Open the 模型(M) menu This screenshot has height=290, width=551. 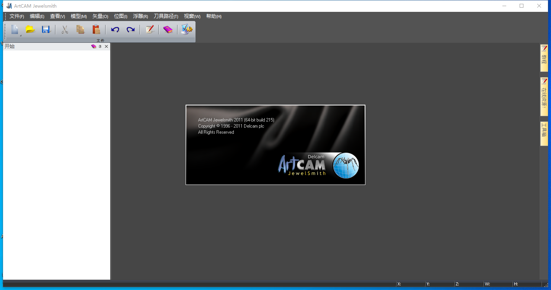pyautogui.click(x=79, y=16)
